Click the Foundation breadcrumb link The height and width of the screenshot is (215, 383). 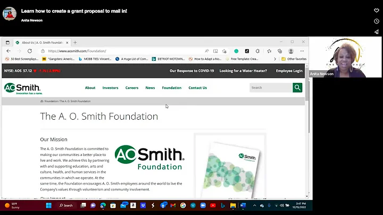[x=51, y=101]
